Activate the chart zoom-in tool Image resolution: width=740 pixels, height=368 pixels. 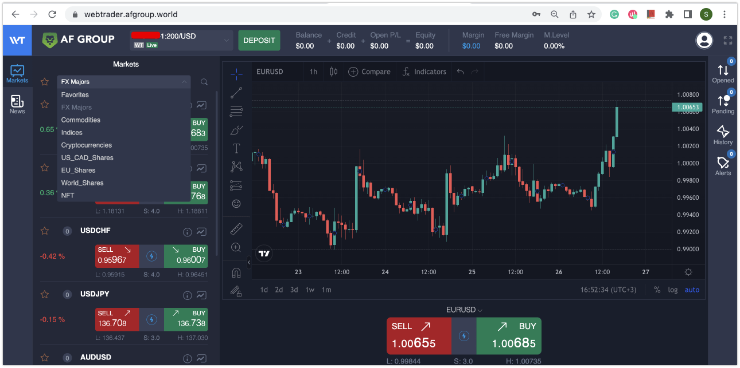236,247
